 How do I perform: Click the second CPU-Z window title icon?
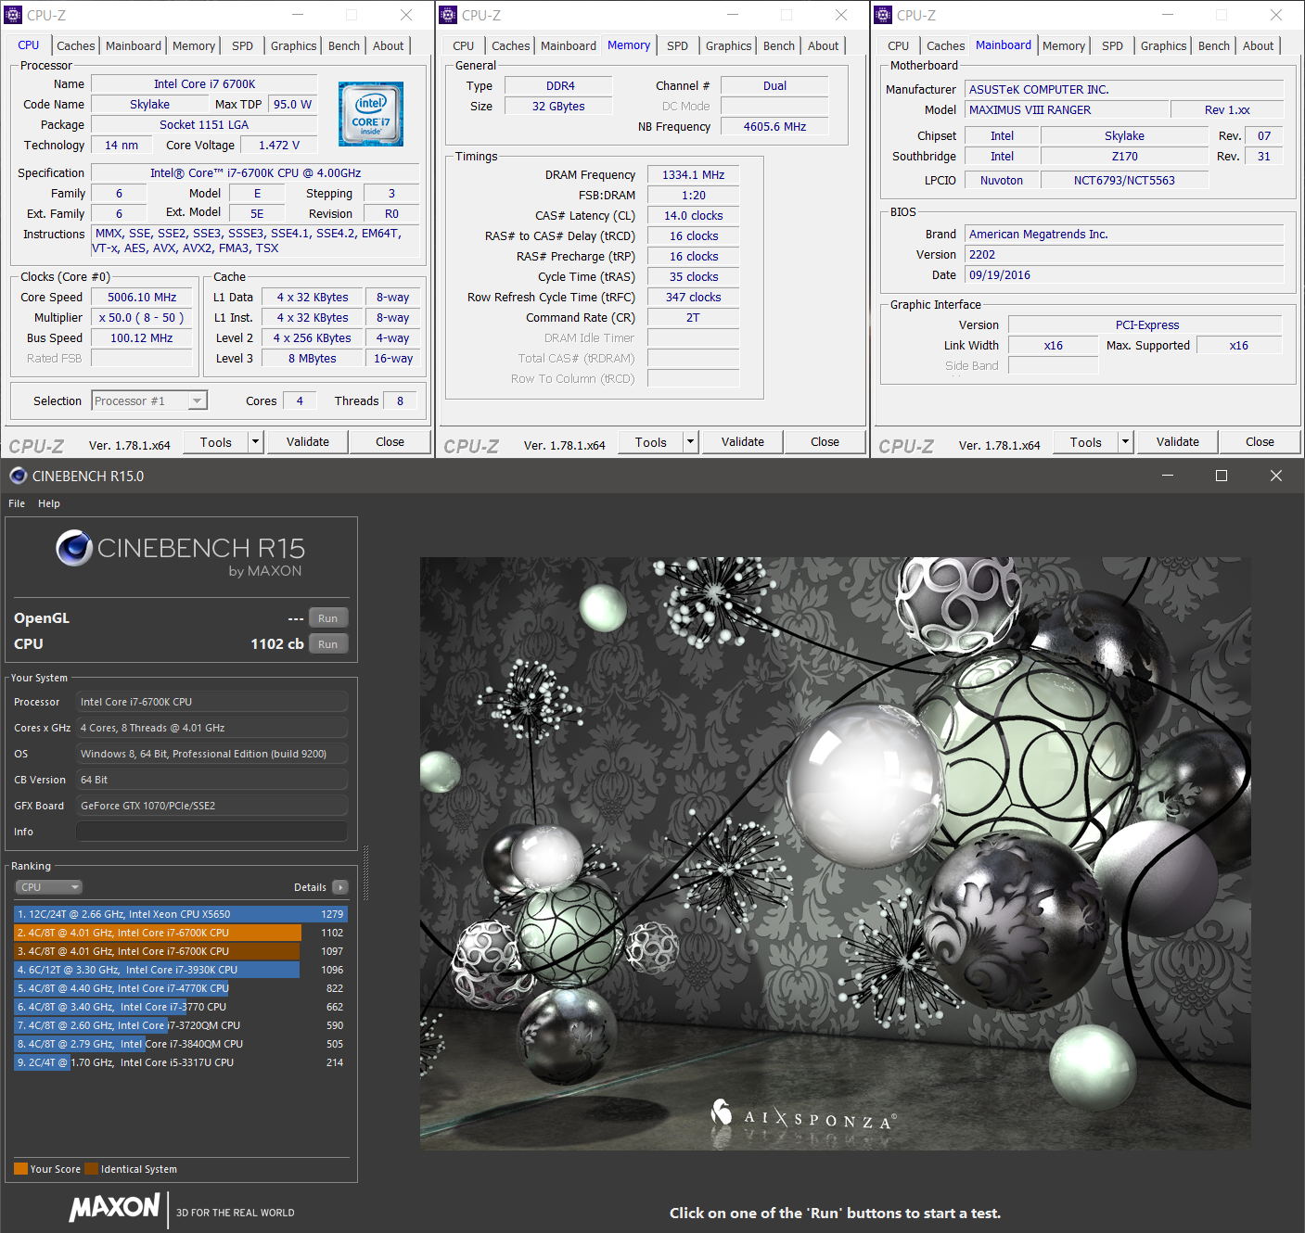tap(448, 15)
